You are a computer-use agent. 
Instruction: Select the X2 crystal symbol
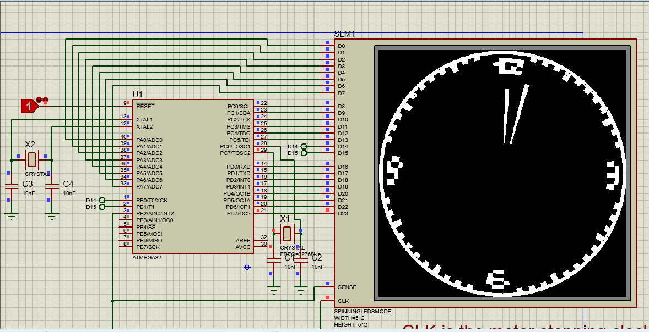[x=31, y=160]
